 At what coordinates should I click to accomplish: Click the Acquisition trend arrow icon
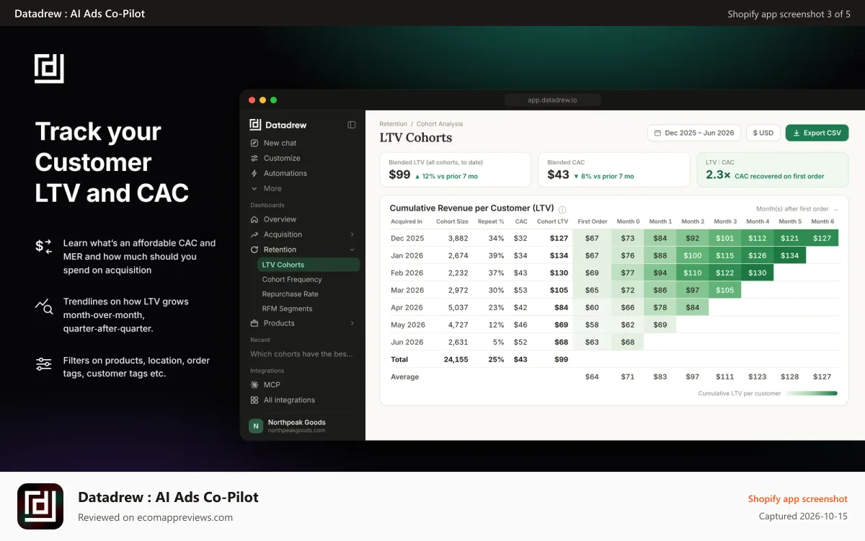pyautogui.click(x=254, y=234)
